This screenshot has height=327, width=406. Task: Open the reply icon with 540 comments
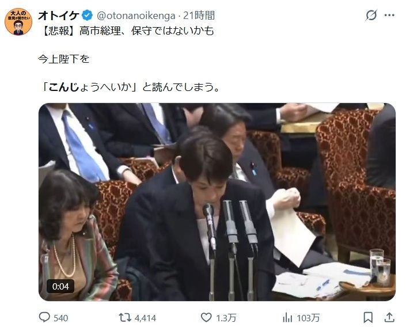[x=44, y=317]
